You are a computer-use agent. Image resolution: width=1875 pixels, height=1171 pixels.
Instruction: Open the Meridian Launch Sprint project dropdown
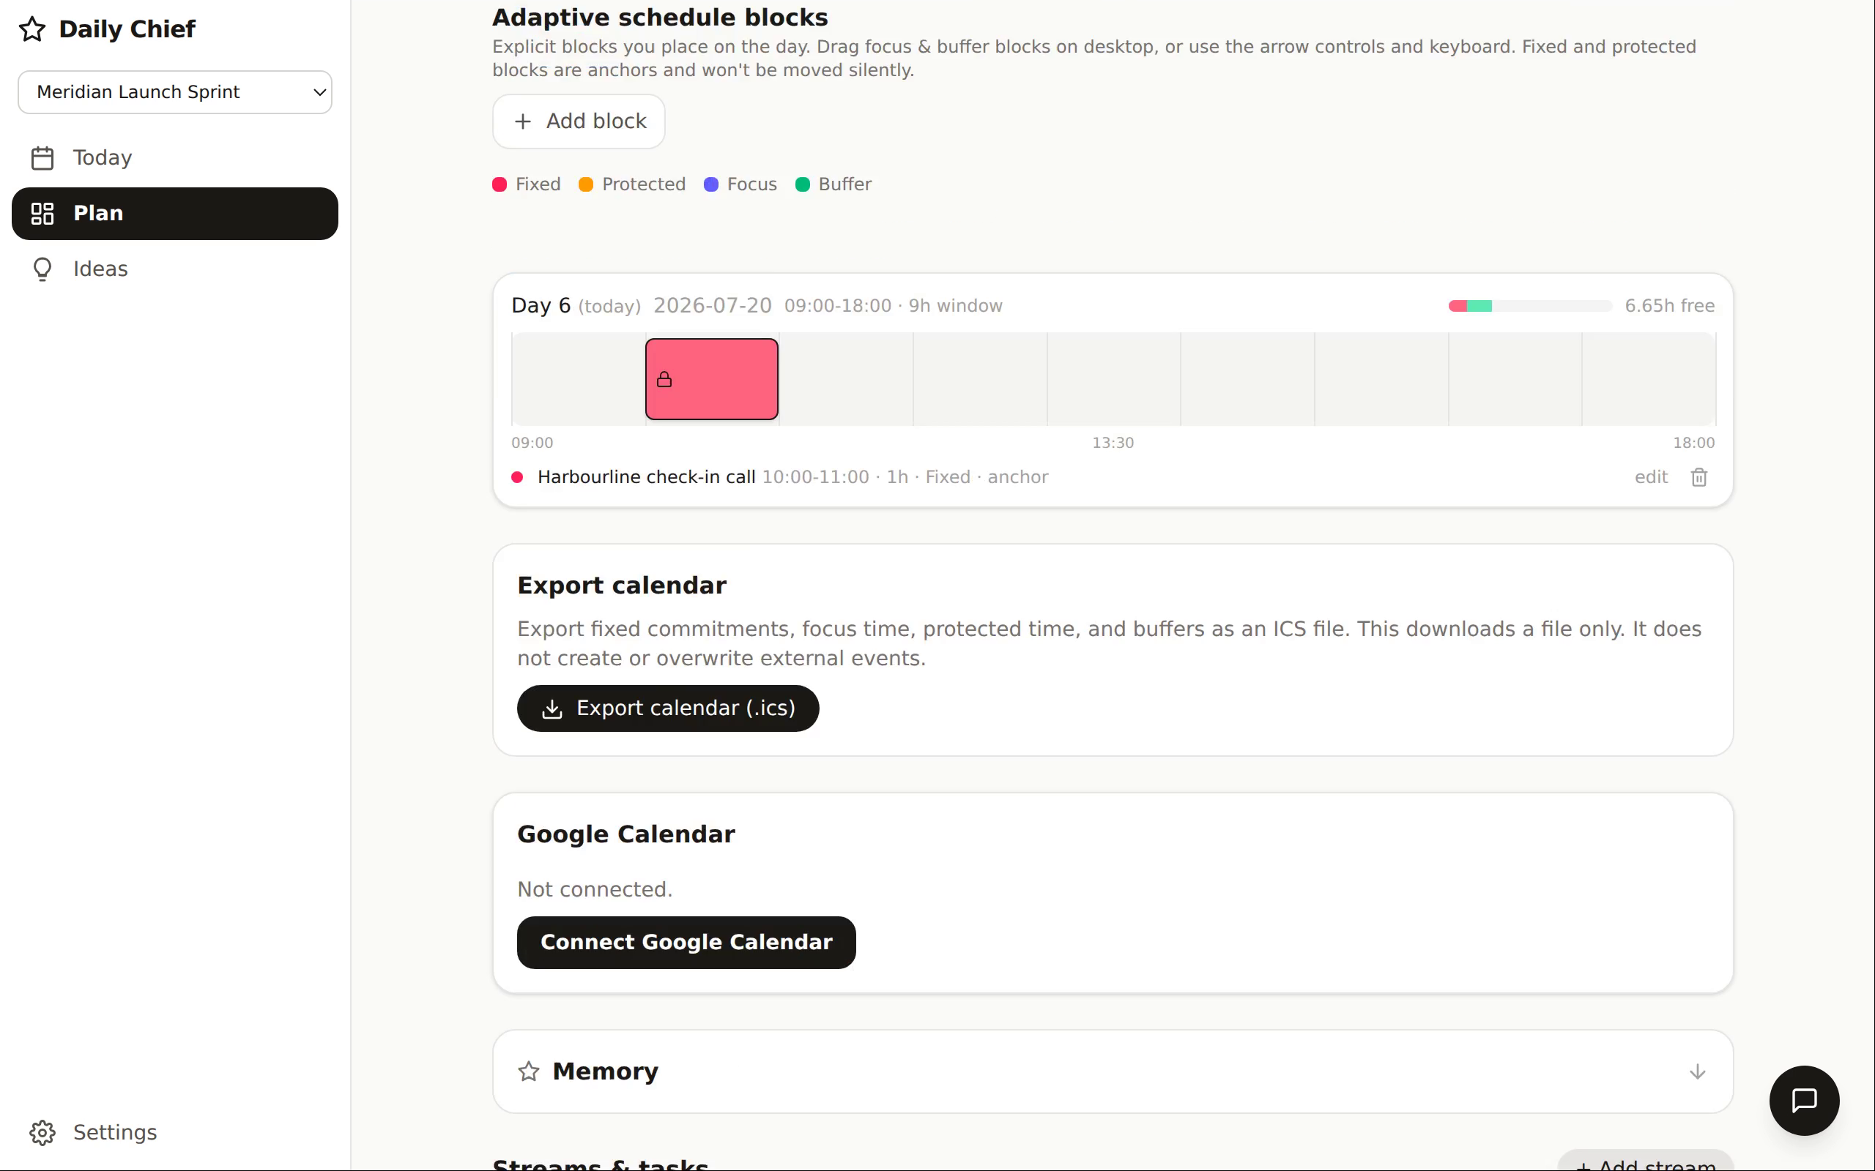175,92
